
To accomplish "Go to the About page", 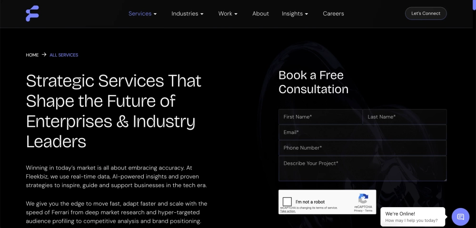I will point(260,14).
